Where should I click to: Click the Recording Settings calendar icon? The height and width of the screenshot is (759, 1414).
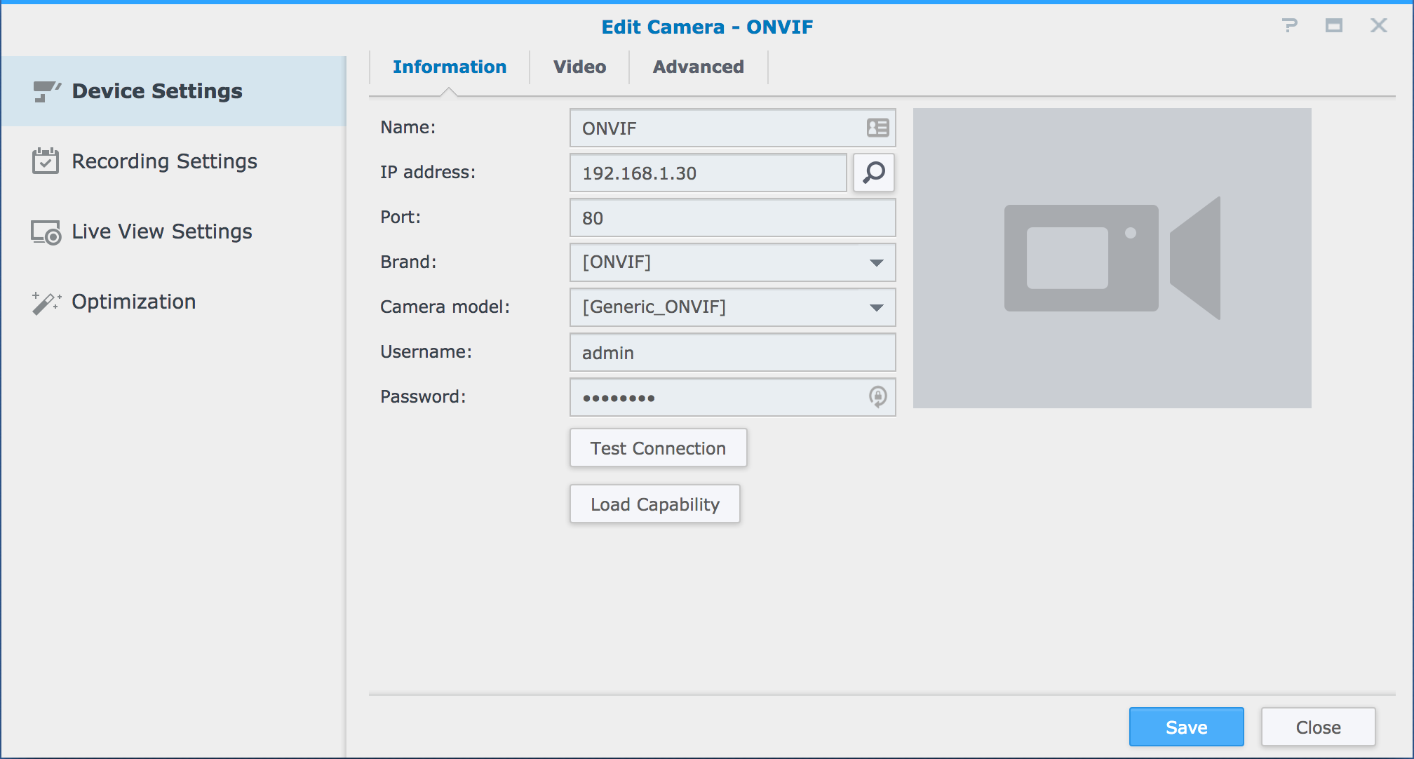46,161
